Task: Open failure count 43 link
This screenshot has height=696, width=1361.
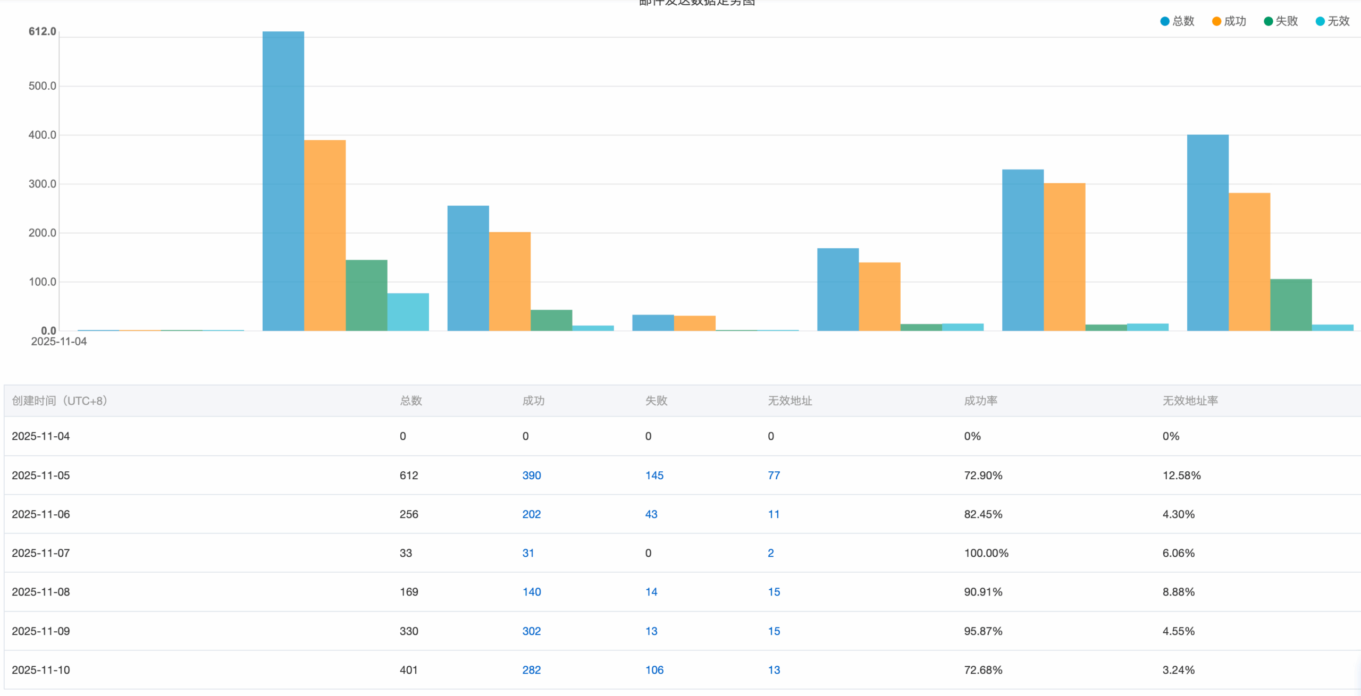Action: (x=651, y=514)
